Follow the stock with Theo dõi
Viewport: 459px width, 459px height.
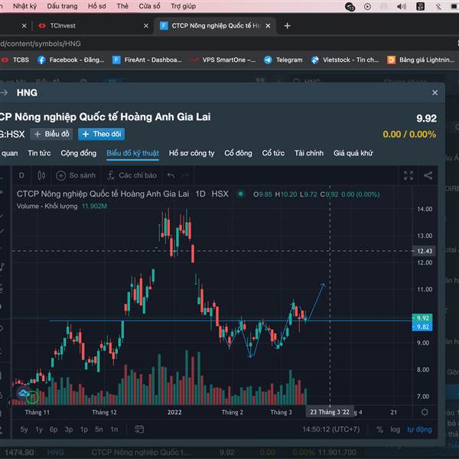pos(101,135)
